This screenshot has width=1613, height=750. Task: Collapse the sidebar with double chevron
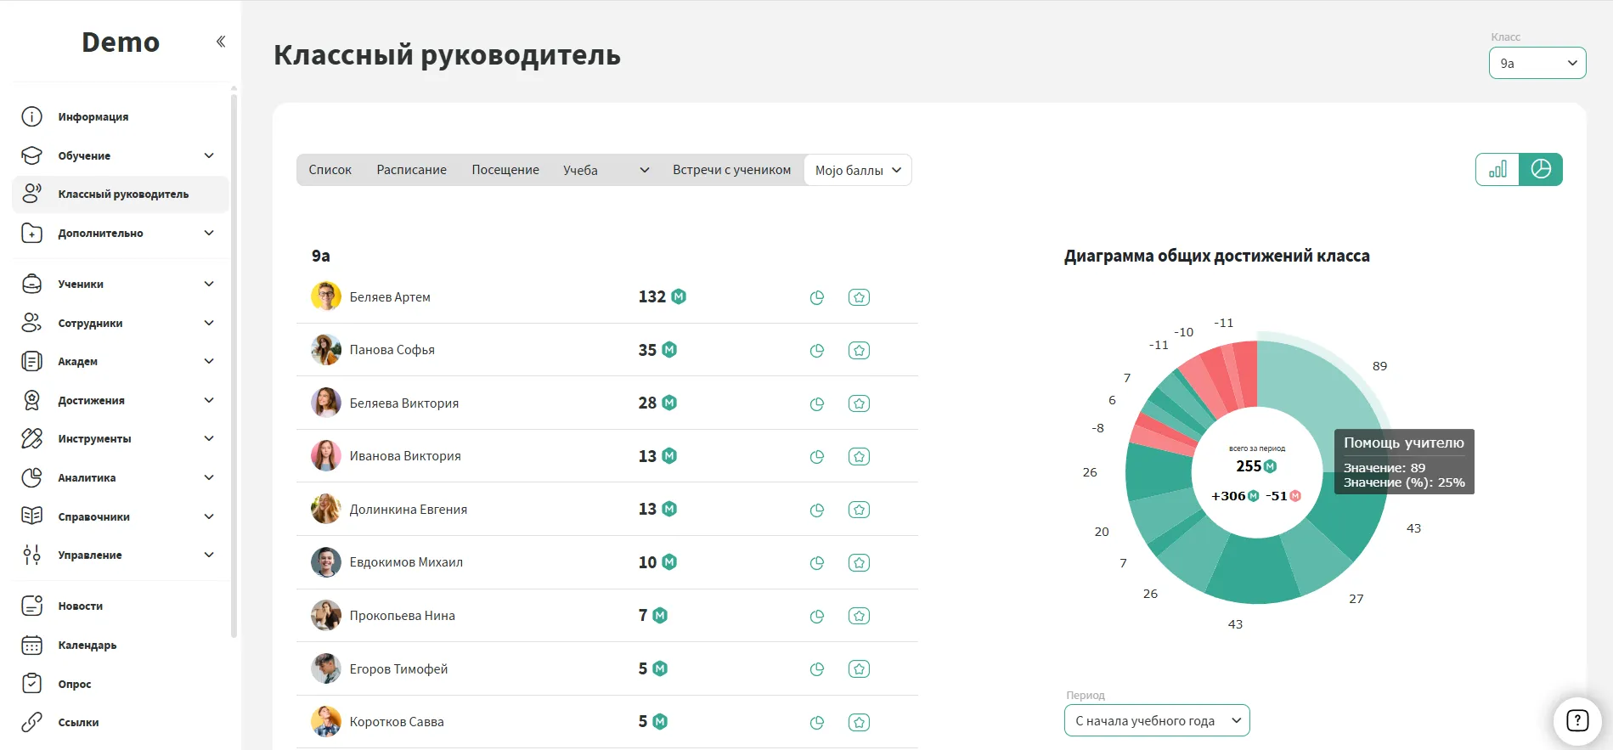click(221, 42)
